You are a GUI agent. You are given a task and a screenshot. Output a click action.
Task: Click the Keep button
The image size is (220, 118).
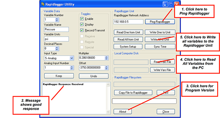(x=59, y=76)
